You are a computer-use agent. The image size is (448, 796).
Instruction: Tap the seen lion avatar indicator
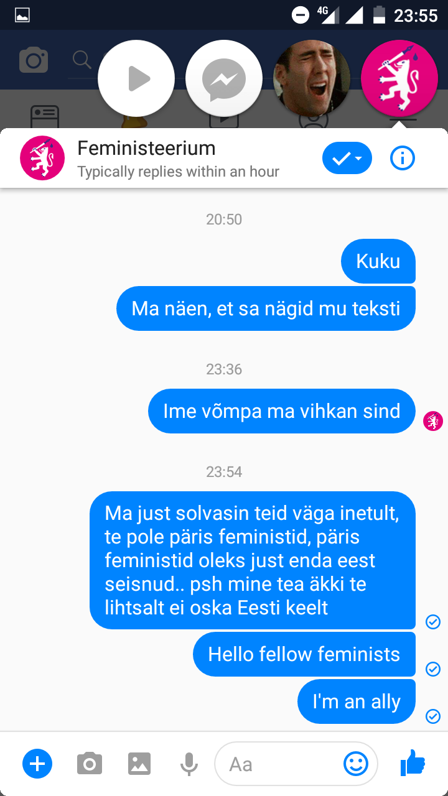433,421
